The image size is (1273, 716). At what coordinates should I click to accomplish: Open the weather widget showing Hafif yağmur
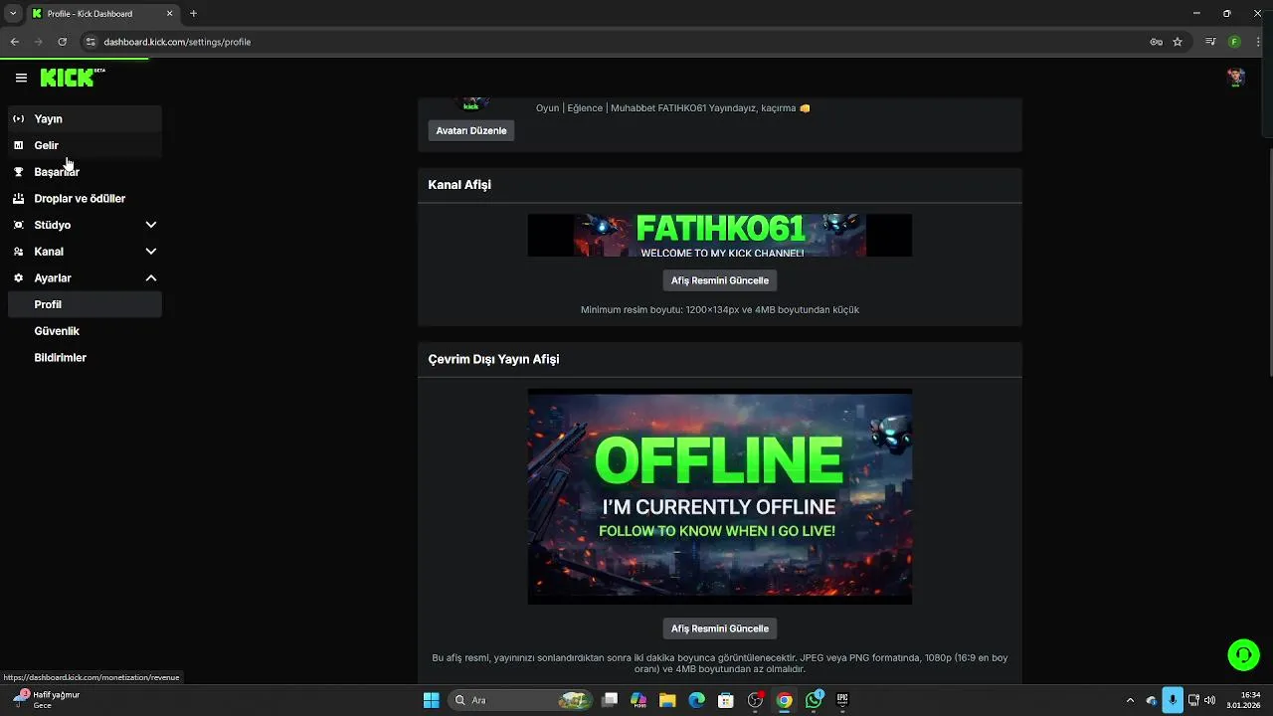point(48,700)
